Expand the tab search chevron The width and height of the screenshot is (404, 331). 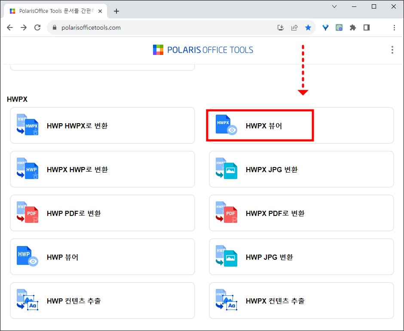(334, 6)
